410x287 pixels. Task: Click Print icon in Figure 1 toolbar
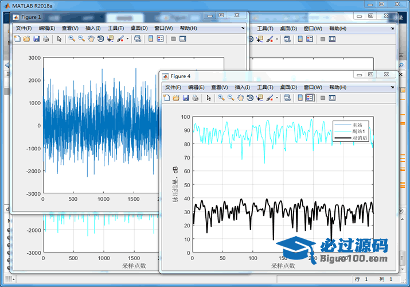coord(46,39)
